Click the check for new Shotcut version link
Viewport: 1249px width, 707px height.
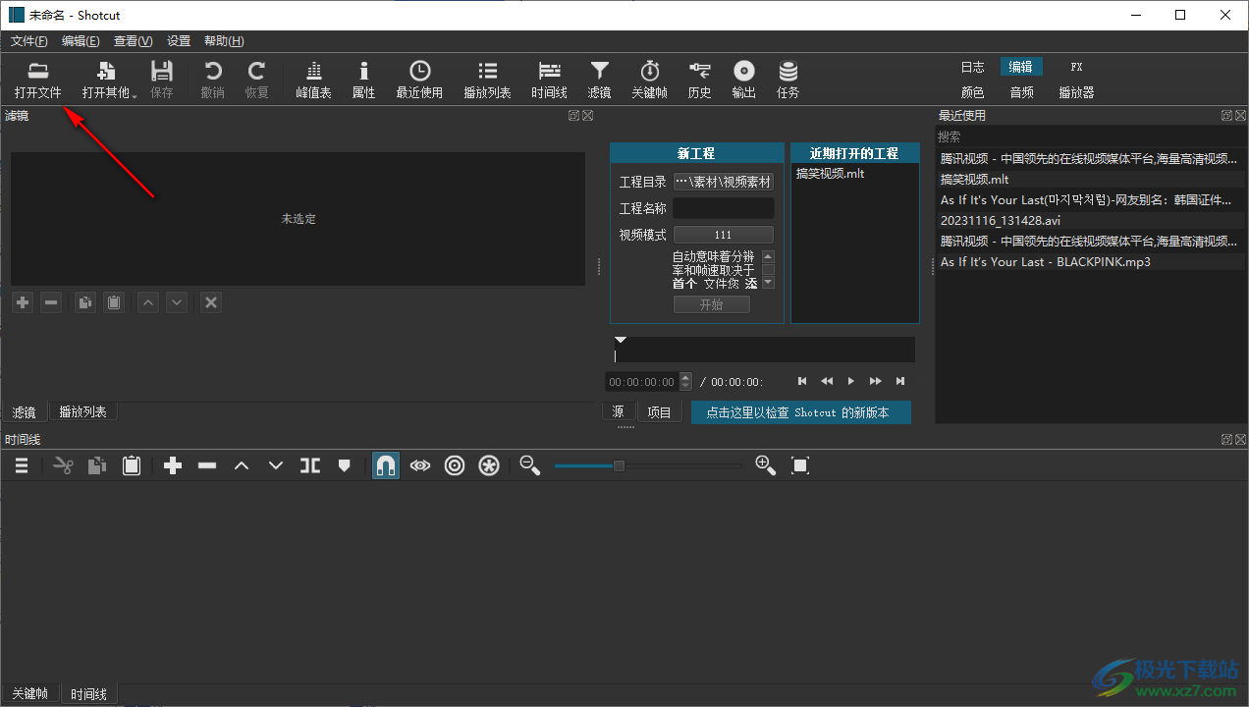point(801,412)
